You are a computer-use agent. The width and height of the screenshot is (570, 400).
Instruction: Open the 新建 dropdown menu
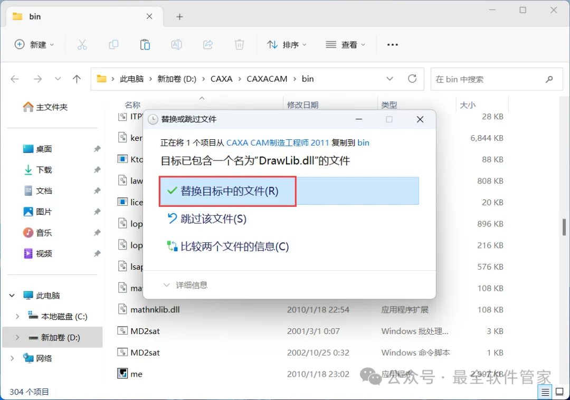point(34,45)
